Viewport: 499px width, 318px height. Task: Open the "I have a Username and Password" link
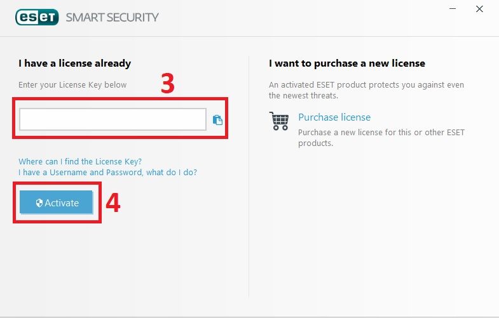point(107,172)
